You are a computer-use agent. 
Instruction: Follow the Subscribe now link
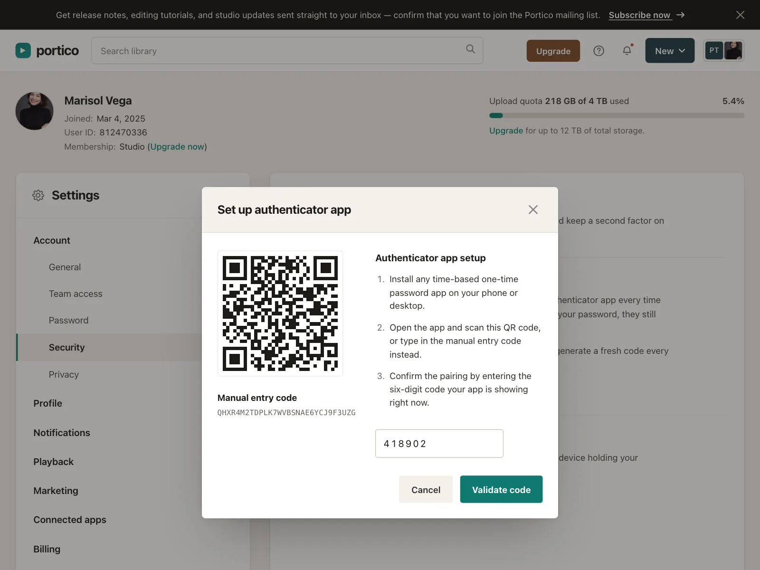[x=640, y=15]
